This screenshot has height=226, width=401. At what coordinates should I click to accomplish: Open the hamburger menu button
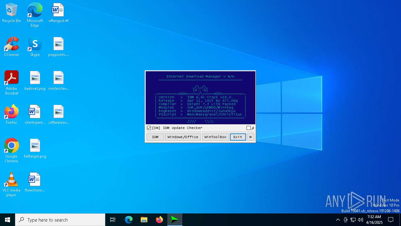250,137
